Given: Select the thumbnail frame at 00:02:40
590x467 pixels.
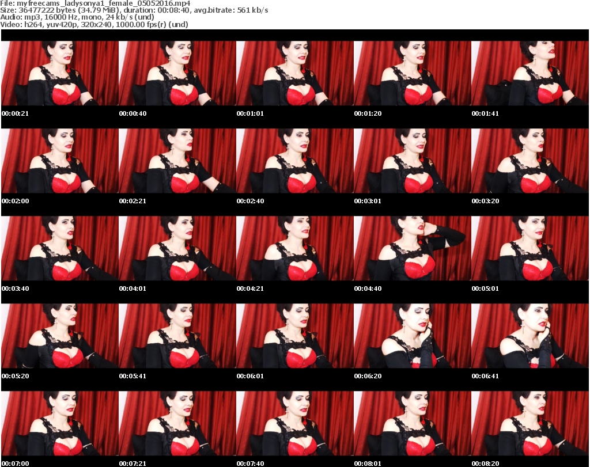Looking at the screenshot, I should tap(294, 161).
